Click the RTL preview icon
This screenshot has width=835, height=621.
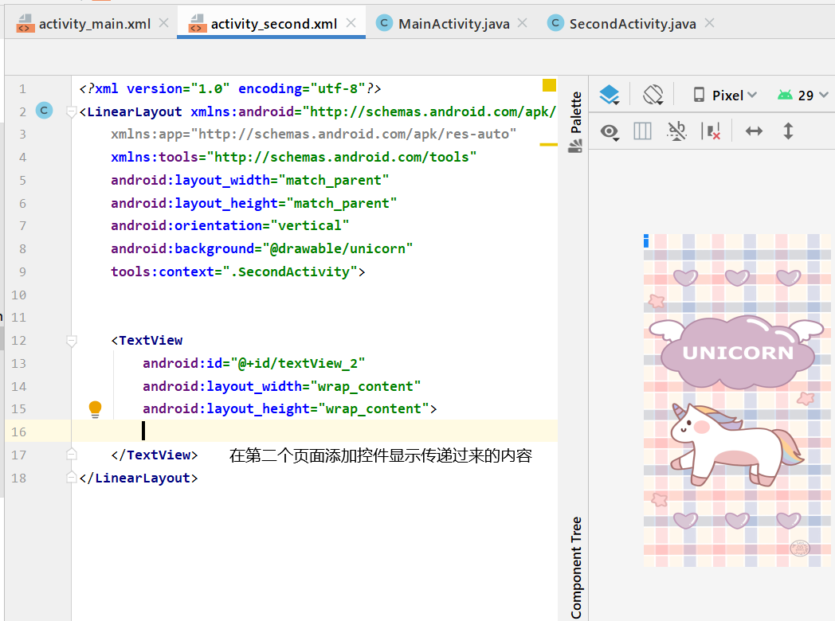click(711, 131)
